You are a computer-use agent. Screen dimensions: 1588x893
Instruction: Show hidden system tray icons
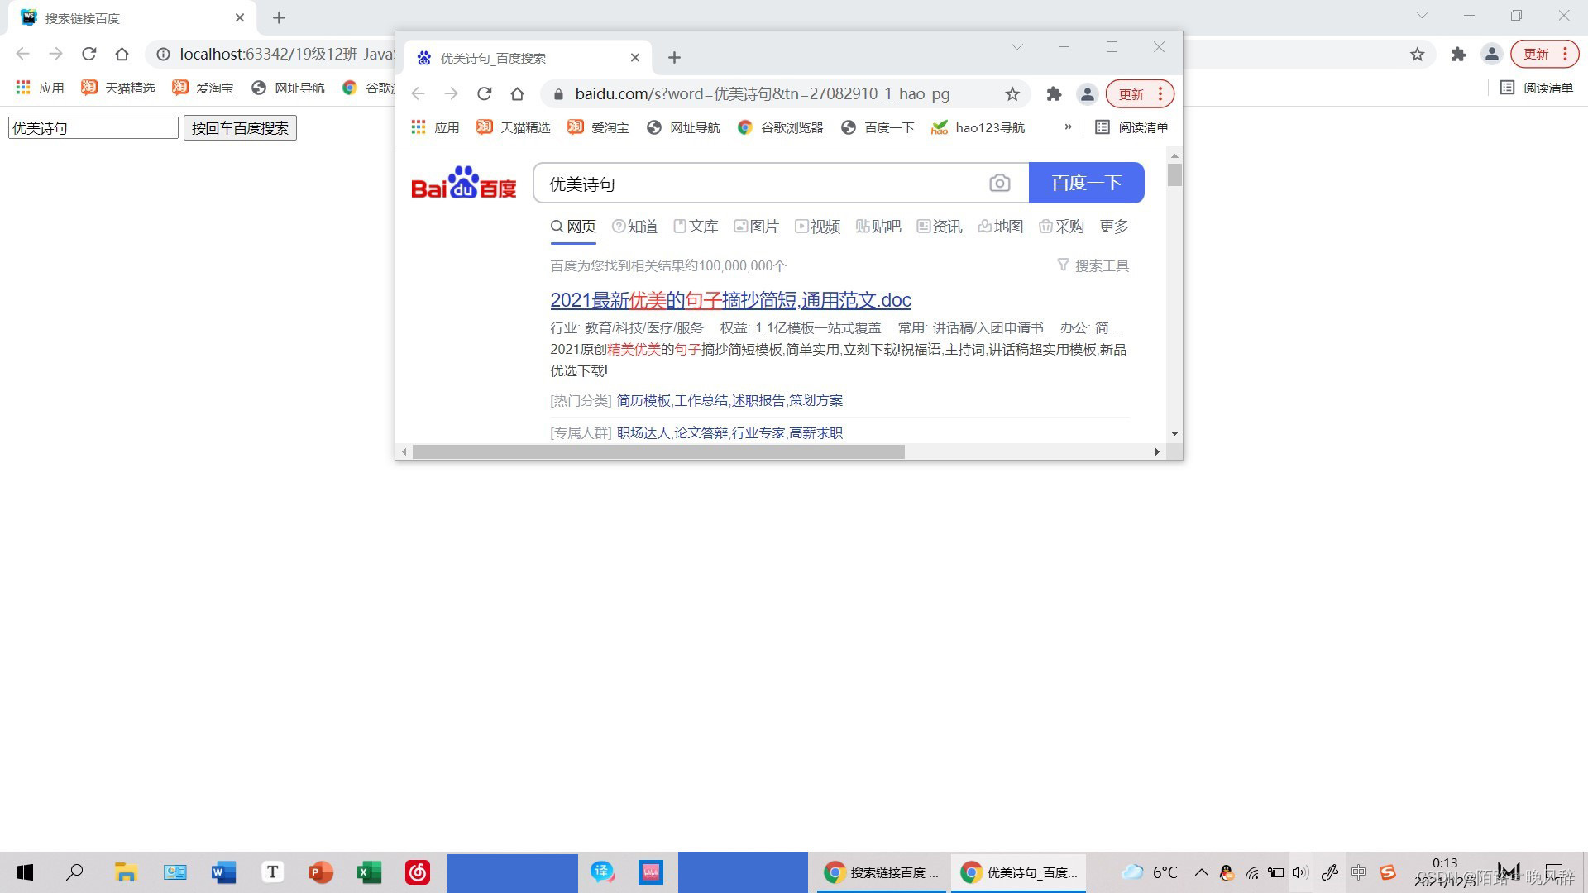point(1201,872)
